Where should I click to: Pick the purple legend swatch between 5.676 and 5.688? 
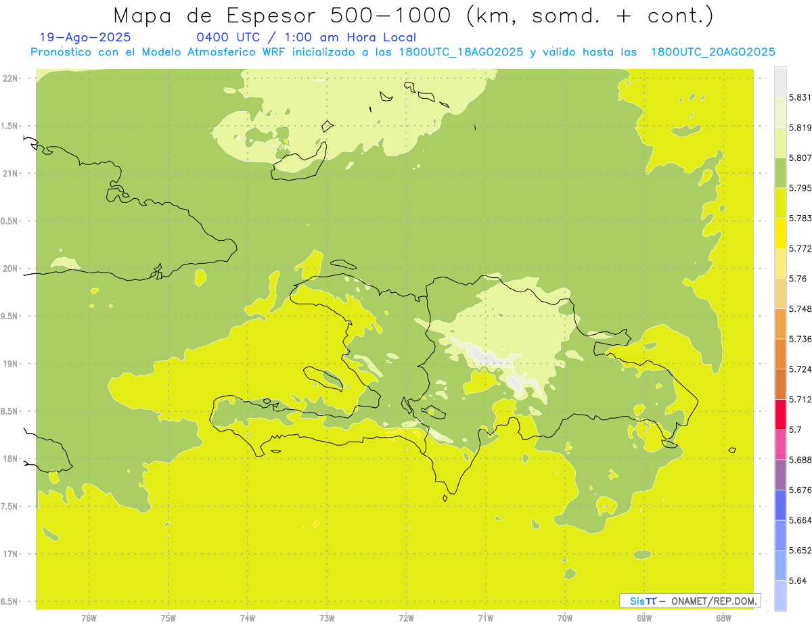tap(780, 475)
